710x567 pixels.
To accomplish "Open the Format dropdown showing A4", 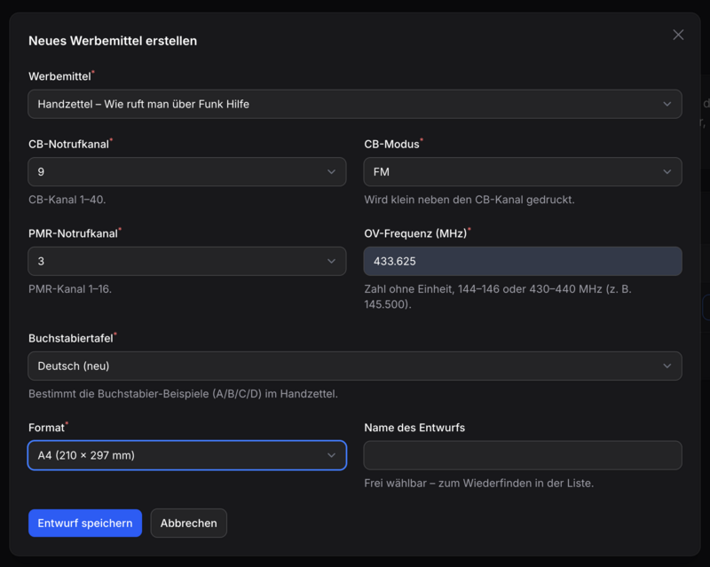I will tap(187, 455).
